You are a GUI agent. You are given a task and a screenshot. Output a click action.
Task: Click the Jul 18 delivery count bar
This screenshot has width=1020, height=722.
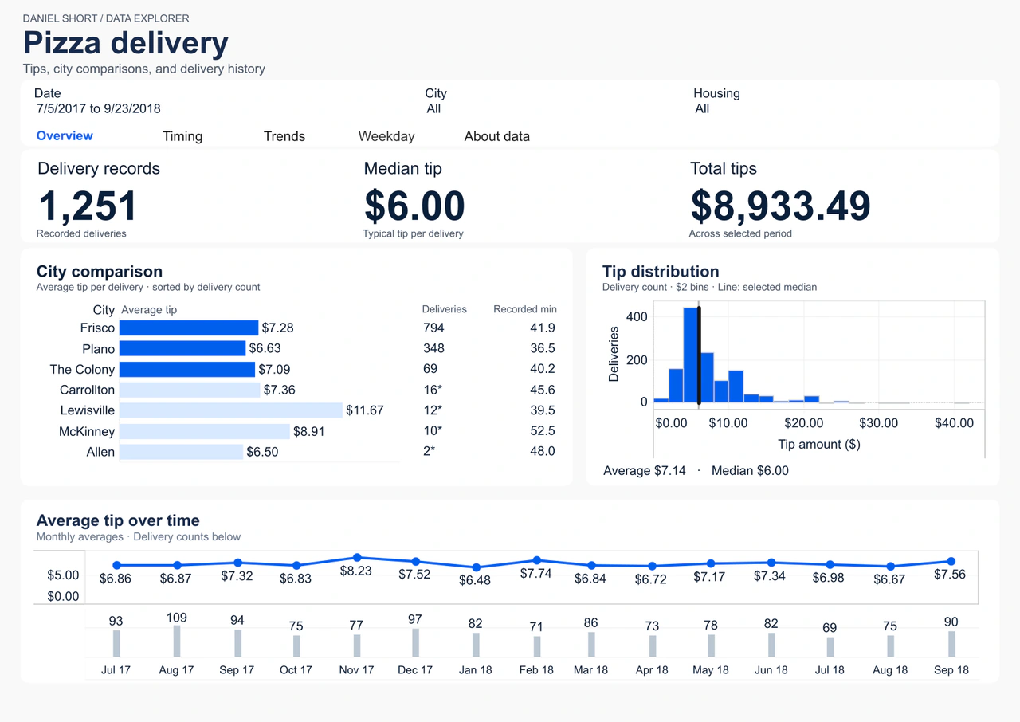tap(830, 646)
